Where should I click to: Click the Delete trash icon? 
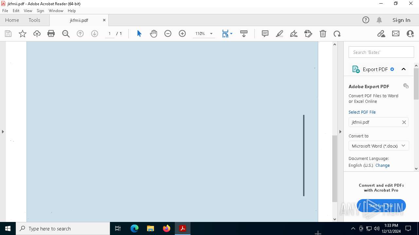pos(323,34)
